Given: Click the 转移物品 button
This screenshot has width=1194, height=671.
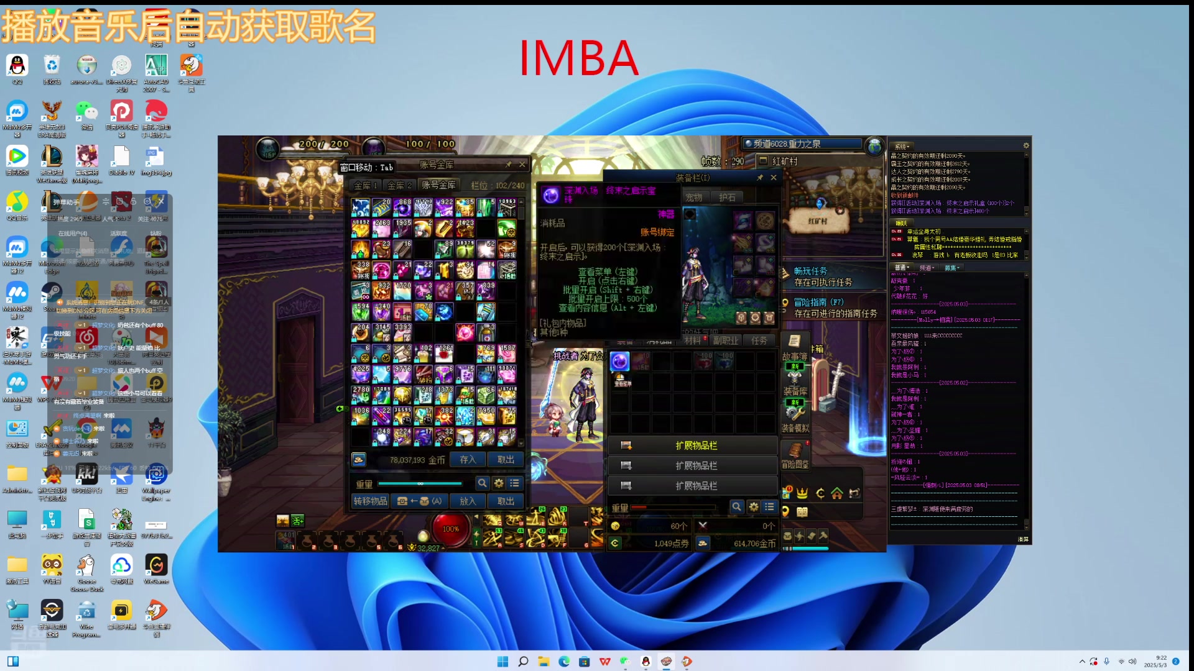Looking at the screenshot, I should [x=370, y=501].
